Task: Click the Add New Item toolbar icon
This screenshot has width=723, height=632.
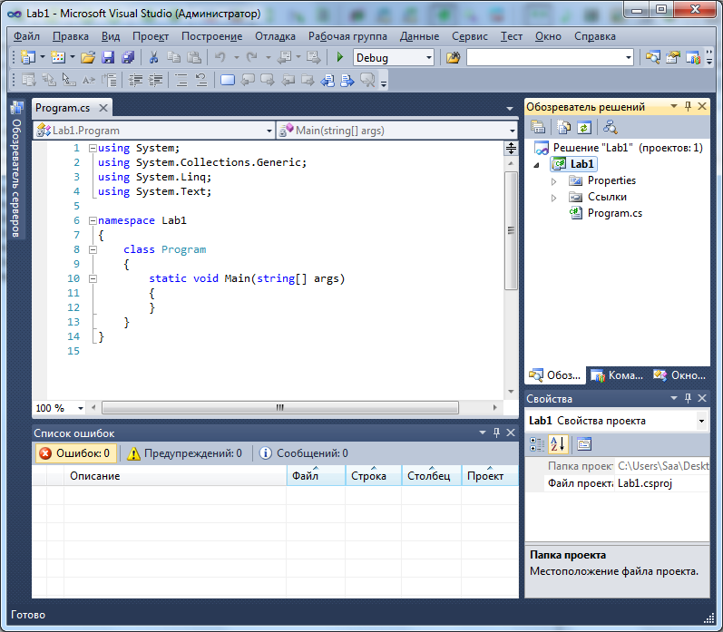Action: point(58,58)
